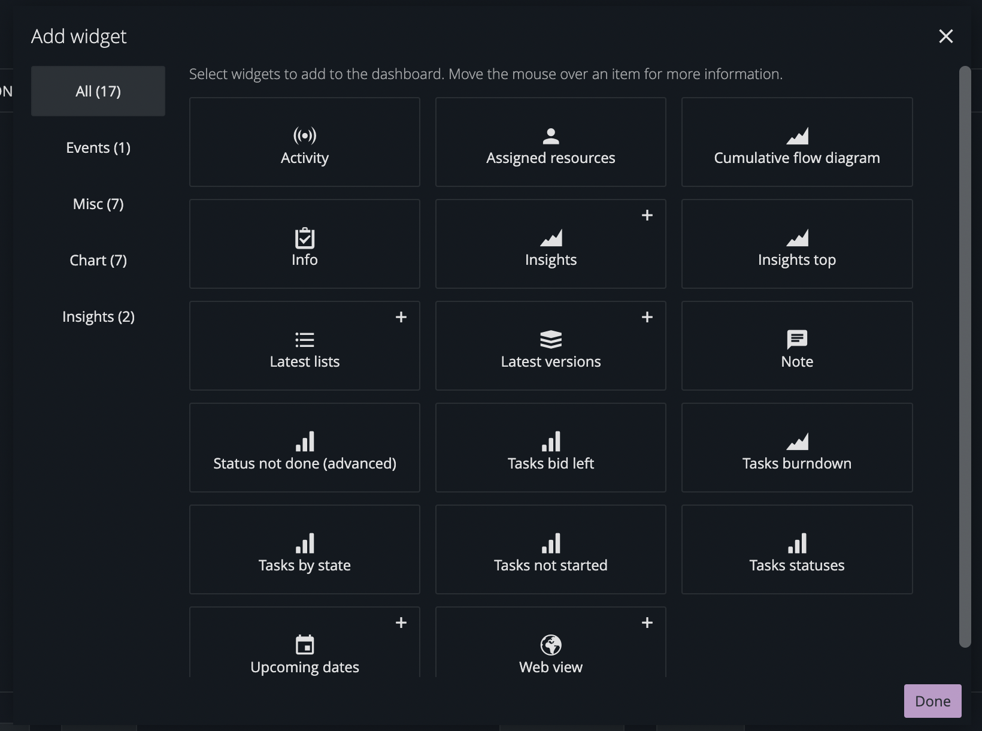Select the Cumulative flow diagram chart icon
The height and width of the screenshot is (731, 982).
click(797, 135)
